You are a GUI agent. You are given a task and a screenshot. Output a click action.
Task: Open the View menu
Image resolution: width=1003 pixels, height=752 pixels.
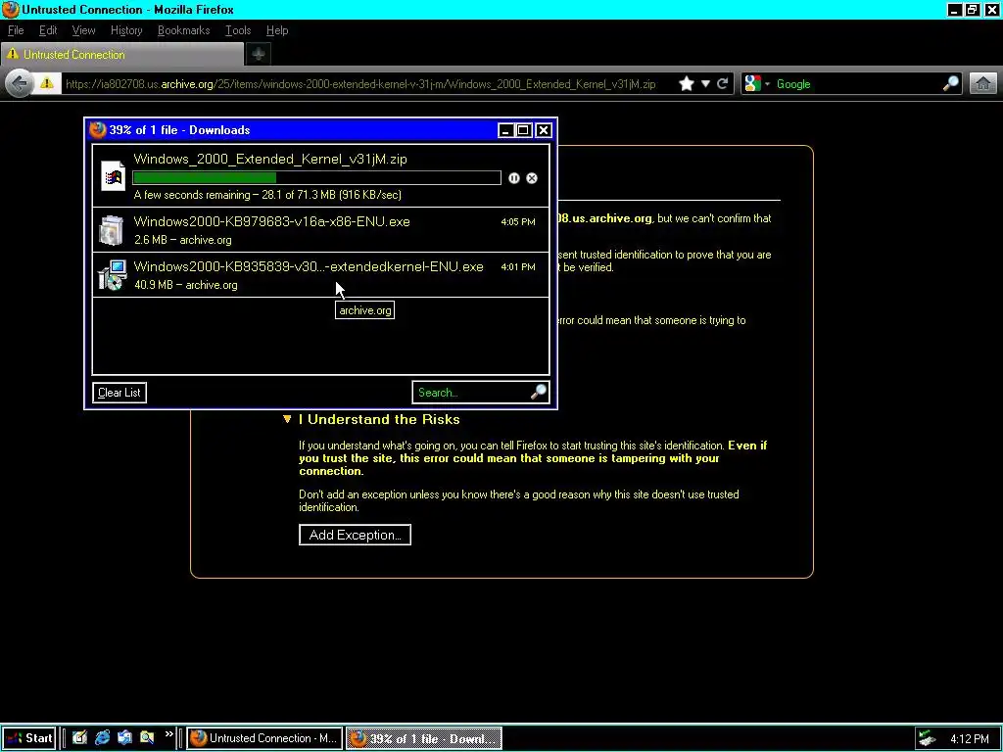coord(83,30)
